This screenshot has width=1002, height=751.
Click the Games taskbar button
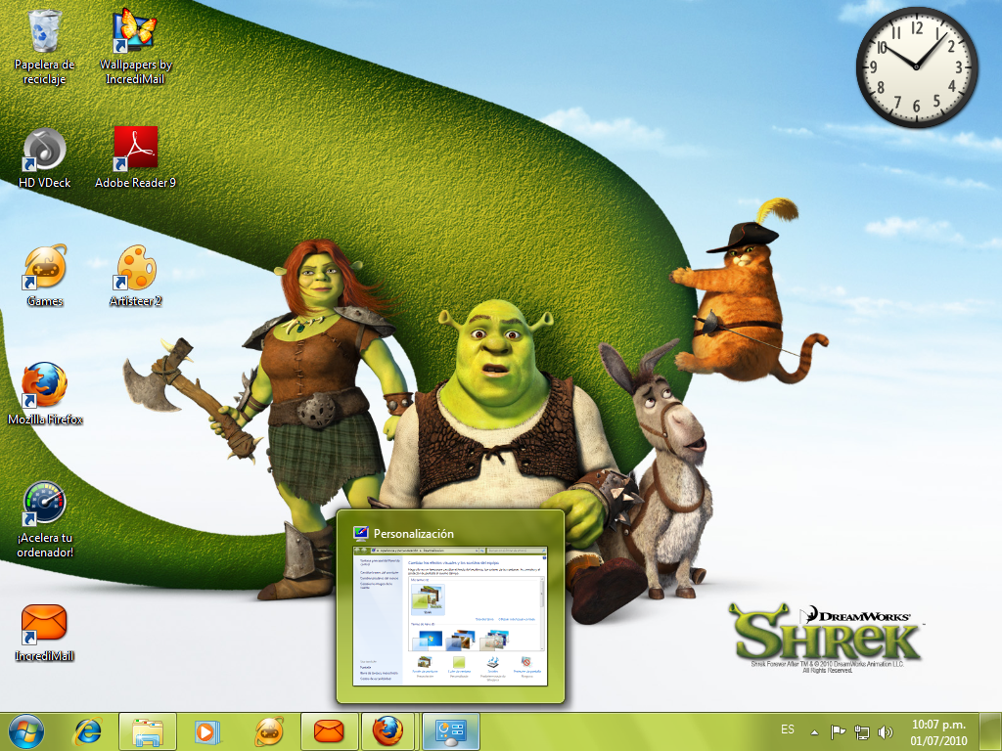tap(269, 731)
